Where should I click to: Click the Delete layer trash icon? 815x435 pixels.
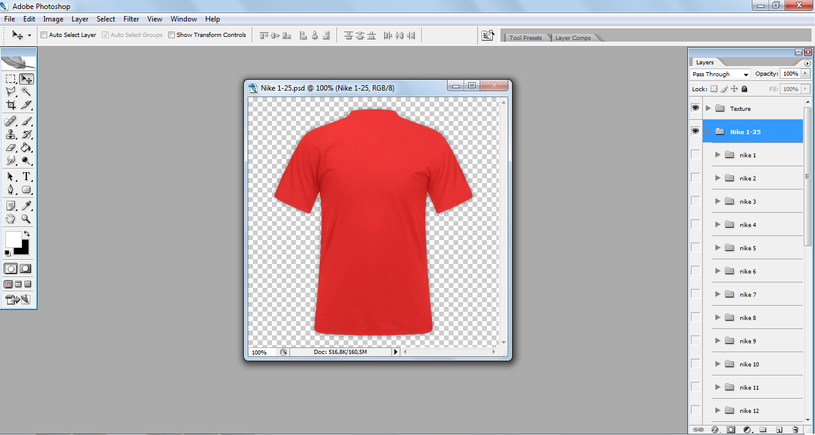(x=795, y=429)
